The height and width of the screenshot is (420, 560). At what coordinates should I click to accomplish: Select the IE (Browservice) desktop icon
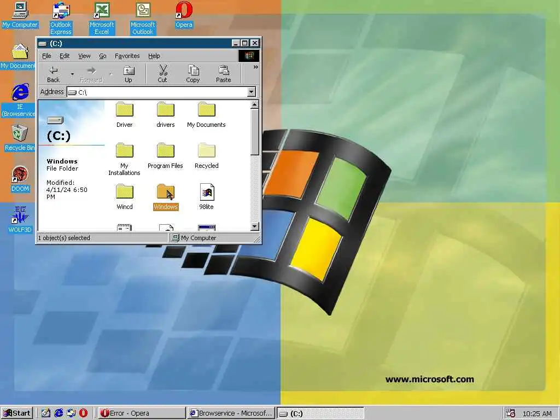19,100
